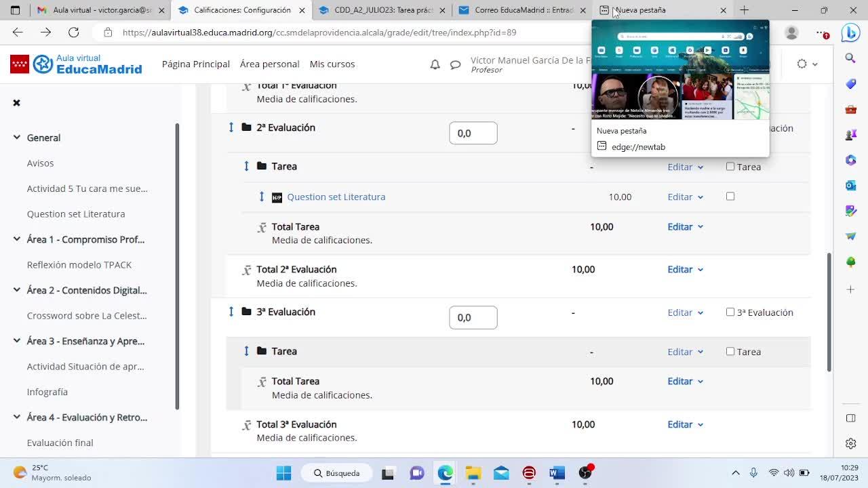Open the Mail app on the taskbar

(501, 473)
